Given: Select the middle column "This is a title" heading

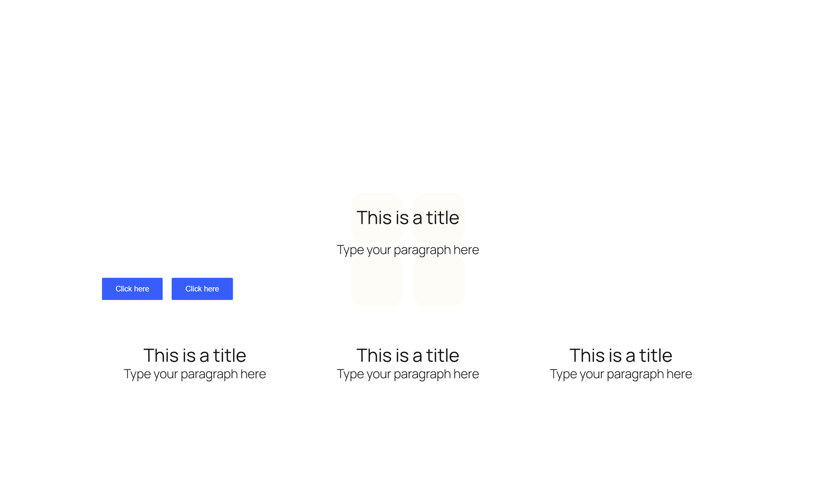Looking at the screenshot, I should point(407,355).
